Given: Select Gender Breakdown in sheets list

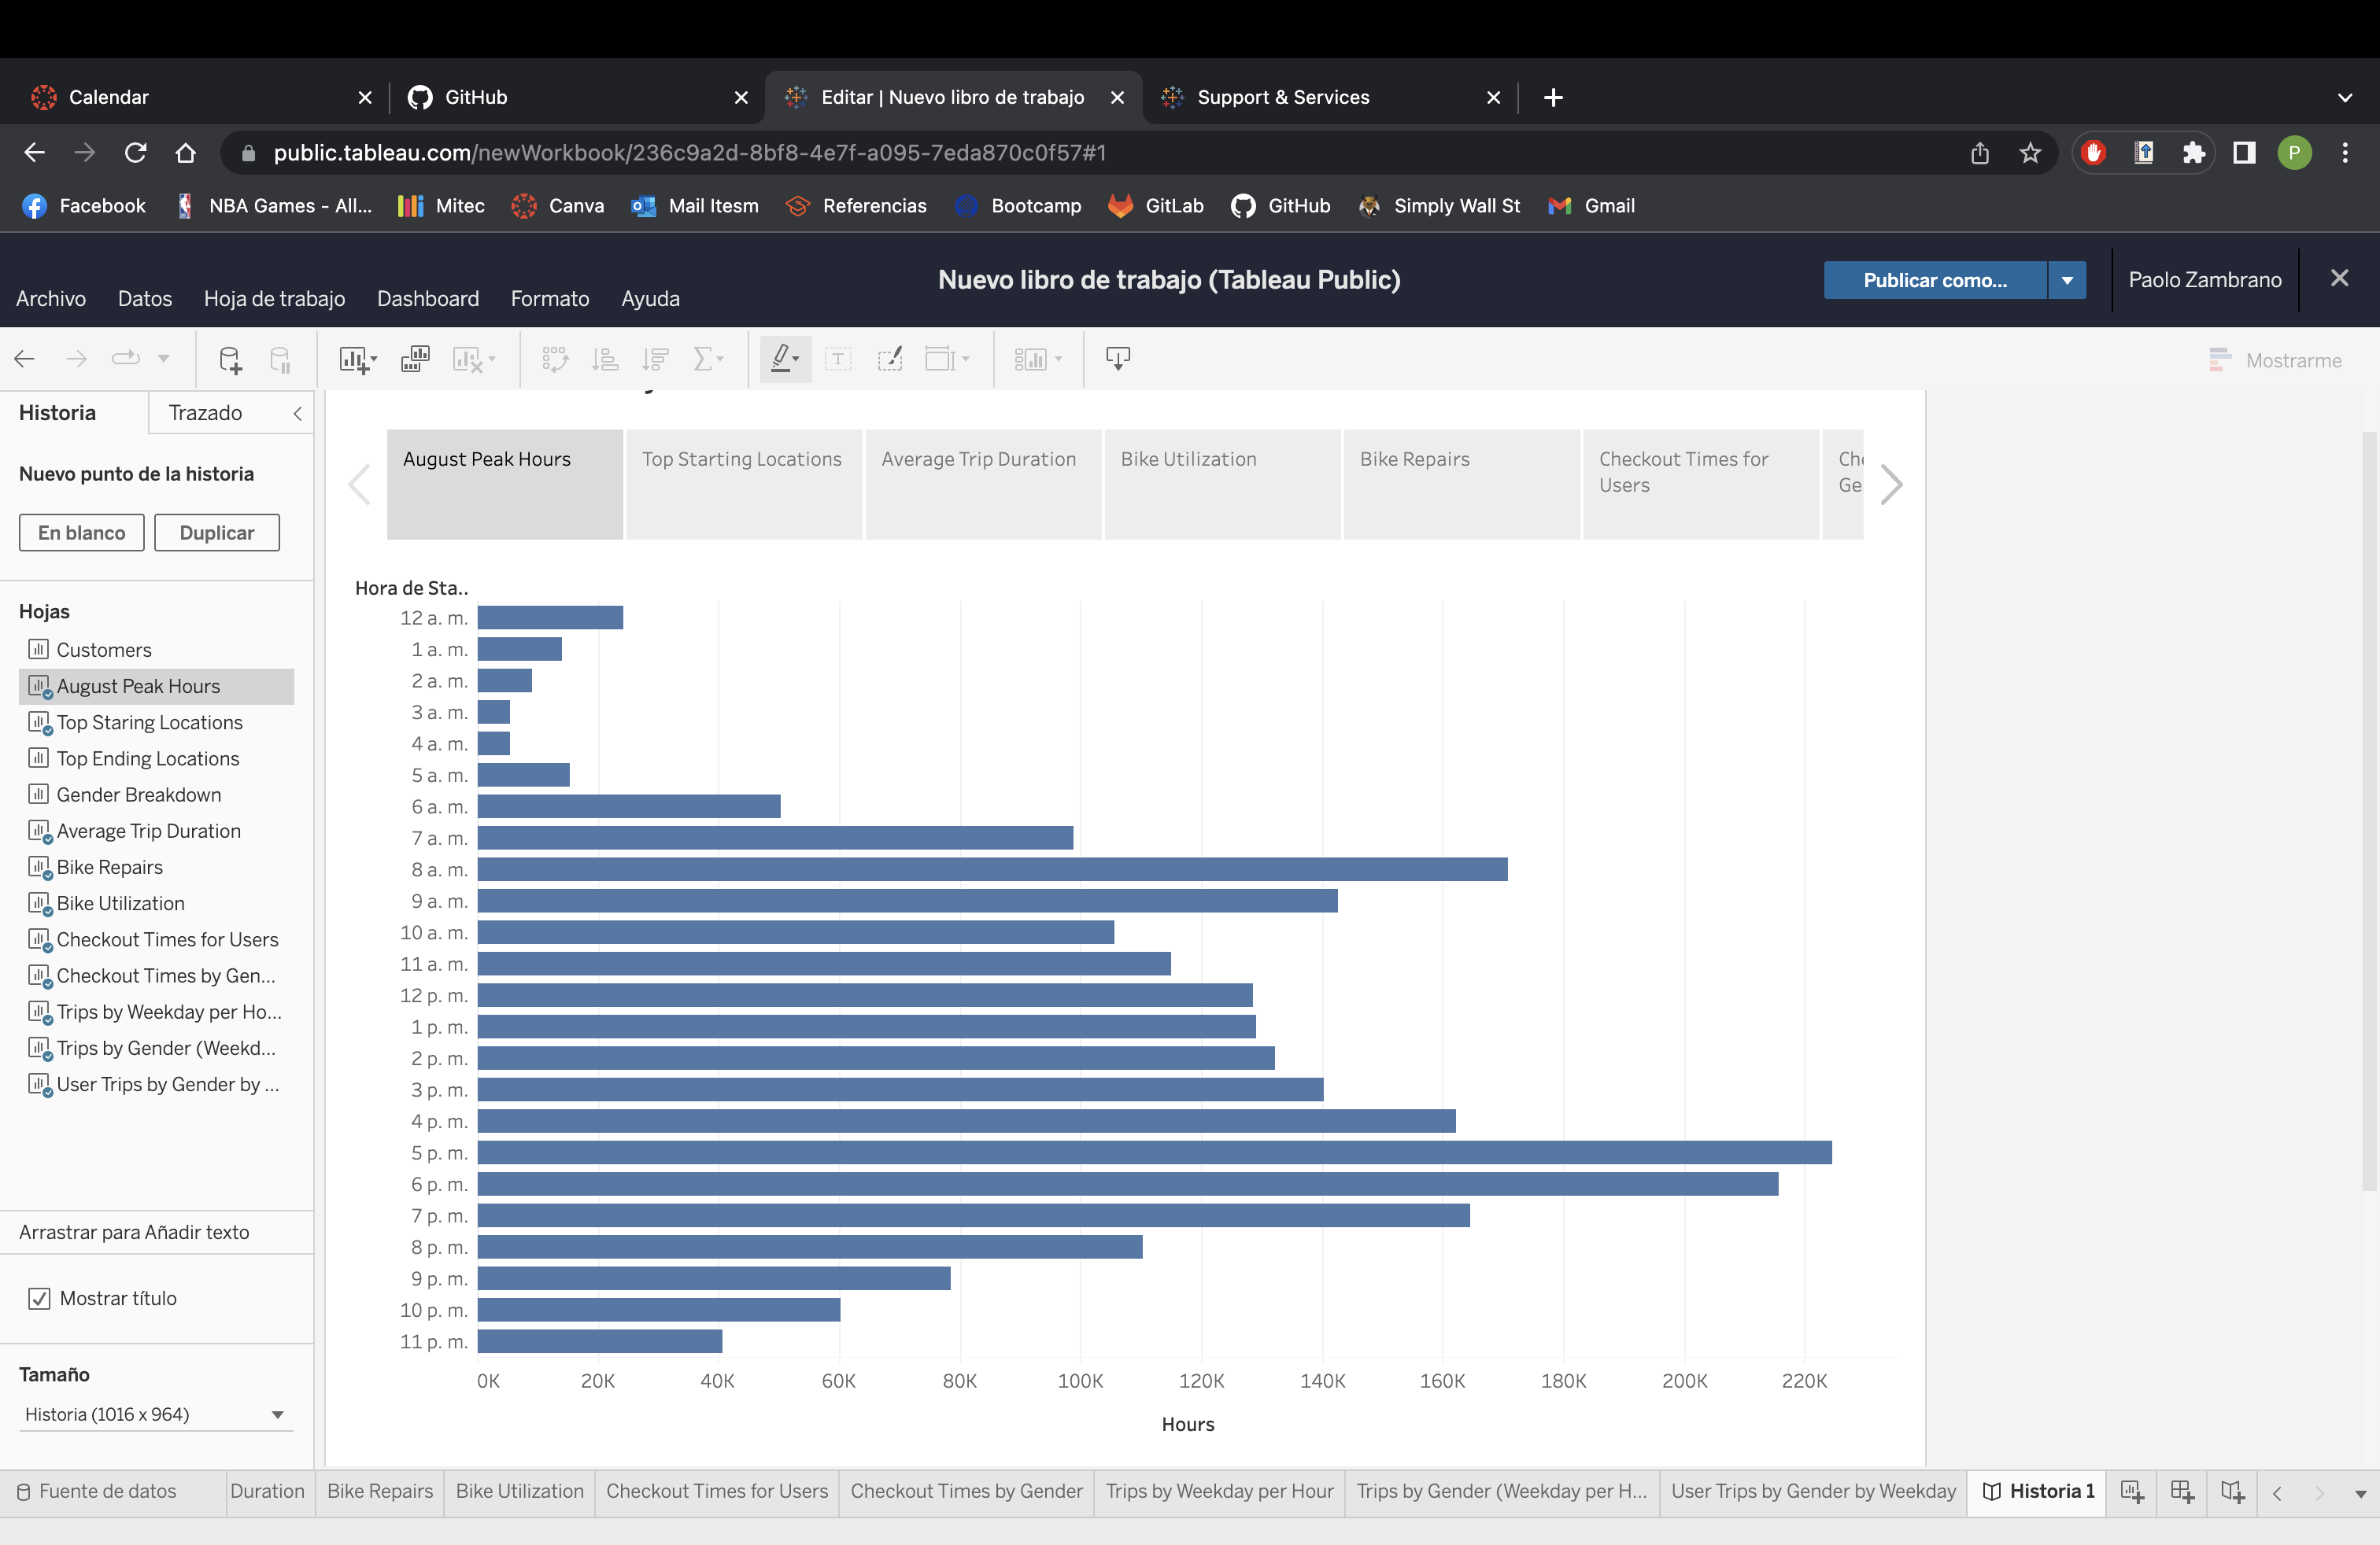Looking at the screenshot, I should click(x=138, y=795).
